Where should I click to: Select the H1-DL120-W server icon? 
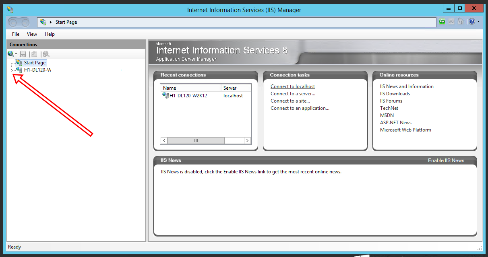click(19, 70)
